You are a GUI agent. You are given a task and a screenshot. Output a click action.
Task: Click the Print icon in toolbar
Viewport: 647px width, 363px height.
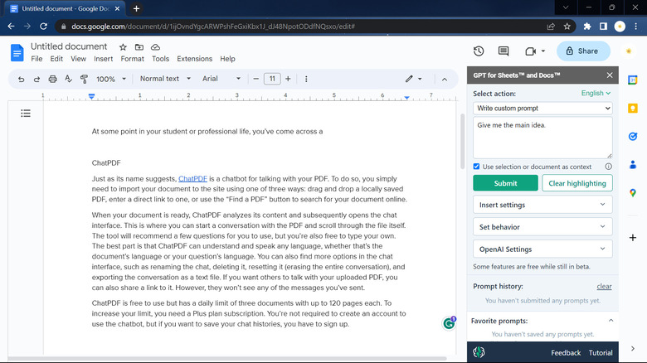(x=52, y=80)
